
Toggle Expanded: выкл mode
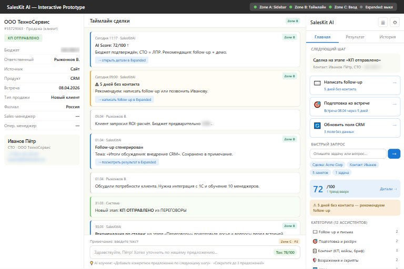(x=377, y=7)
